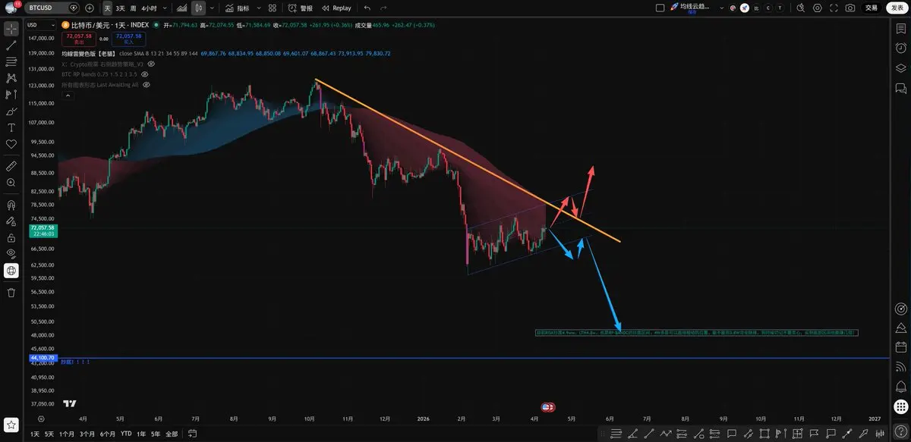Viewport: 911px width, 442px height.
Task: Toggle stay-in-drawing-mode pencil lock
Action: tap(11, 221)
